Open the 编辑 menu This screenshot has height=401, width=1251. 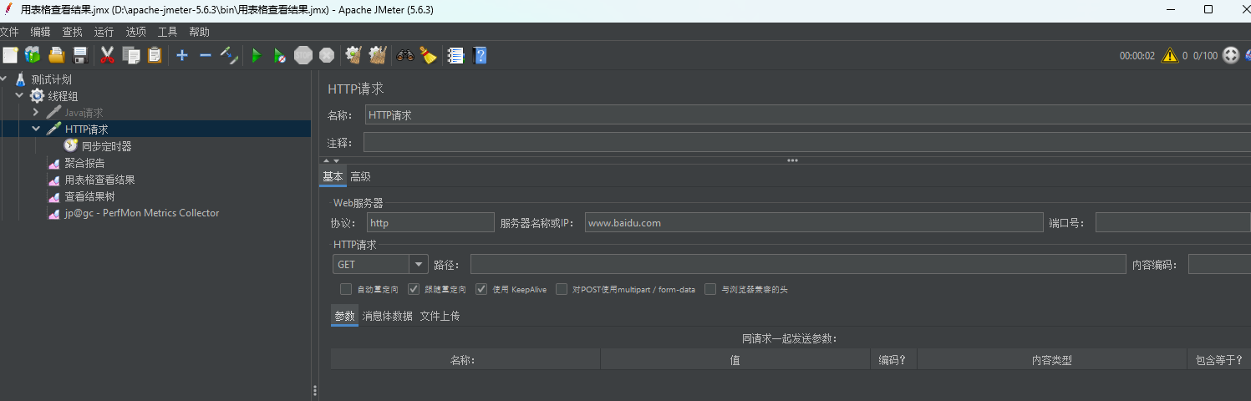coord(40,32)
